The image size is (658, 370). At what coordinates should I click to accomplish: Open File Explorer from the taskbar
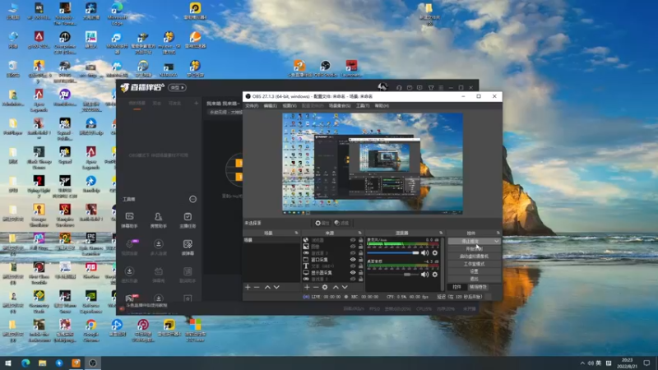click(43, 363)
